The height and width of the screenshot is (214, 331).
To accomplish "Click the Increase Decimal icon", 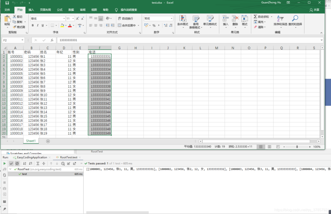I will [166, 25].
